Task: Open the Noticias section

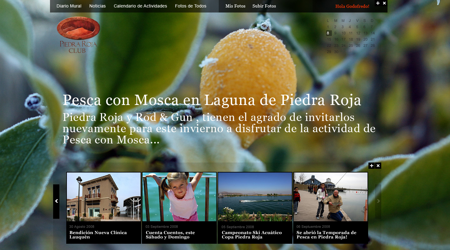Action: tap(97, 6)
